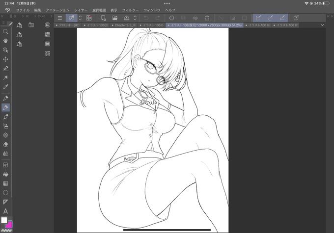Image resolution: width=334 pixels, height=233 pixels.
Task: Toggle snap to grid
Action: click(282, 18)
